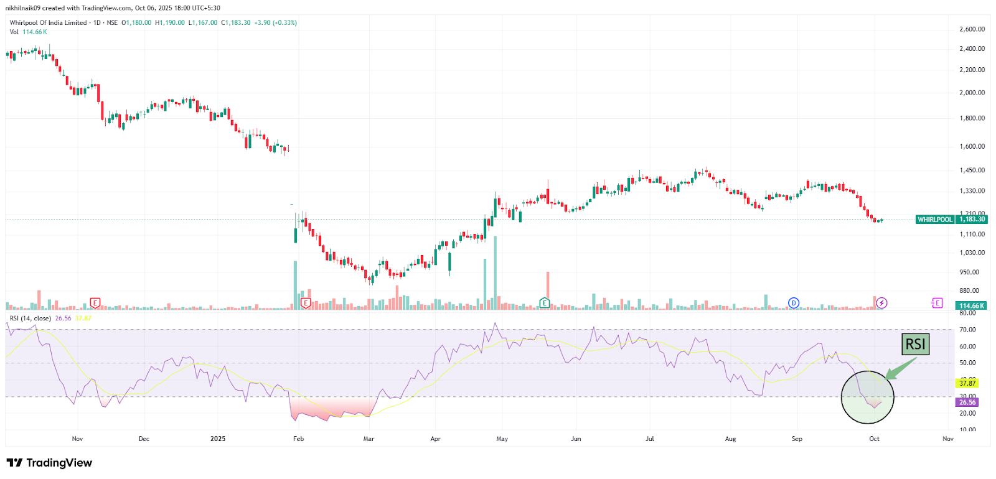This screenshot has width=996, height=479.
Task: Click the RSI (14, close) indicator legend
Action: coord(31,319)
